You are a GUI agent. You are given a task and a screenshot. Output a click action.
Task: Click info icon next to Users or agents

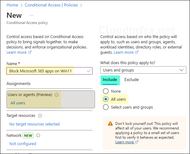click(57, 95)
